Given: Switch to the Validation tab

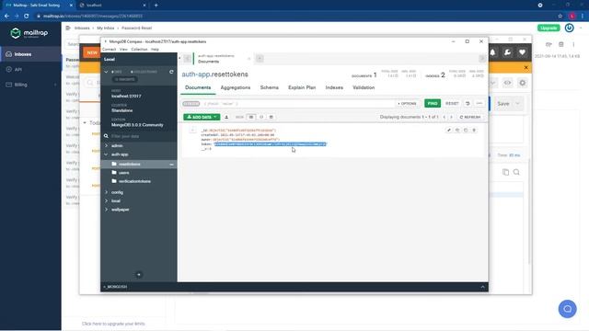Looking at the screenshot, I should click(364, 87).
